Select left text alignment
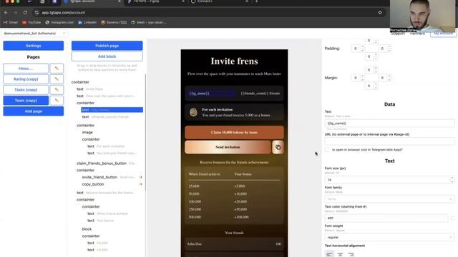This screenshot has height=257, width=458. pyautogui.click(x=329, y=254)
